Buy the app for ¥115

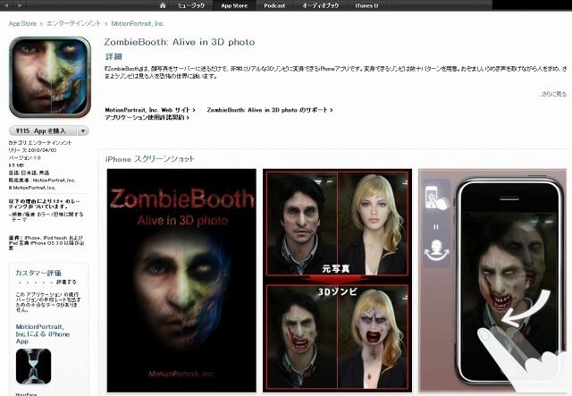click(x=43, y=131)
